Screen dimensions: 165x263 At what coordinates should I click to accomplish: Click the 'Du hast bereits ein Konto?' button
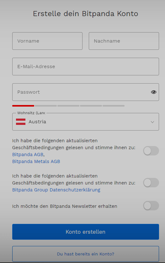(x=85, y=254)
